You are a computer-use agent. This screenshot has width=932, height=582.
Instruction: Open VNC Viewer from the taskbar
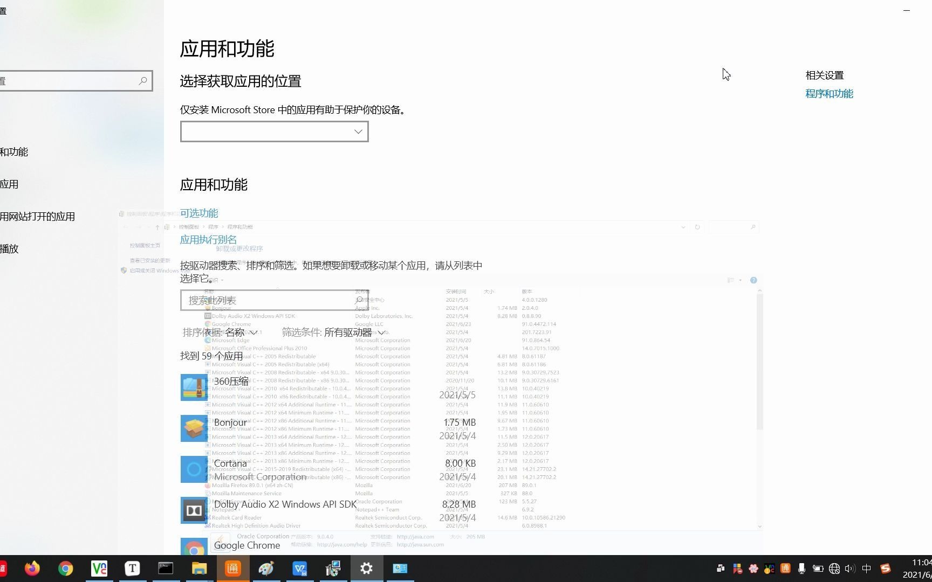[x=99, y=568]
